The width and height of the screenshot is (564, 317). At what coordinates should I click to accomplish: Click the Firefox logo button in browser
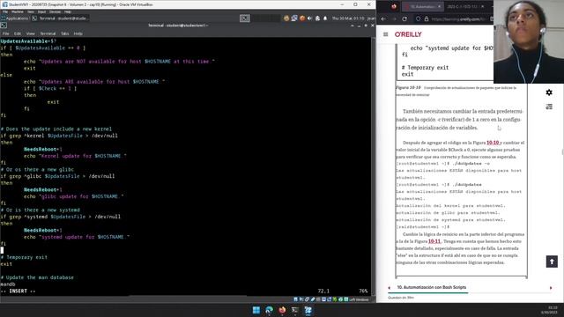tap(394, 6)
